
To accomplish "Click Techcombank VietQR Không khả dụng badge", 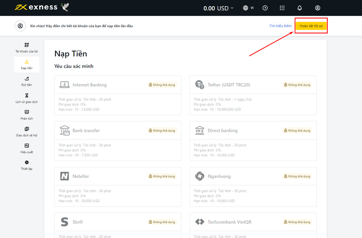I will coord(297,222).
